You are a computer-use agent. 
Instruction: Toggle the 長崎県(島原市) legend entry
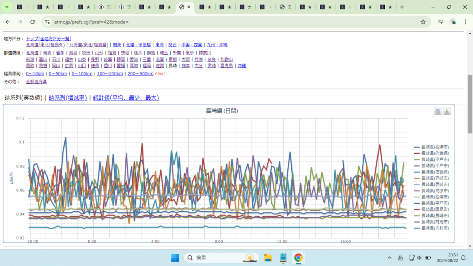click(431, 191)
